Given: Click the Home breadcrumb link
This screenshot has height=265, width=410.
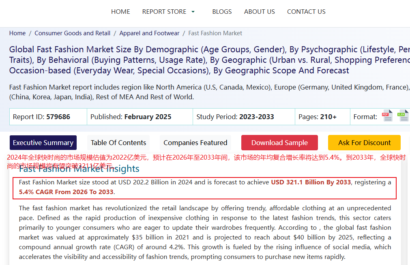Looking at the screenshot, I should [17, 33].
